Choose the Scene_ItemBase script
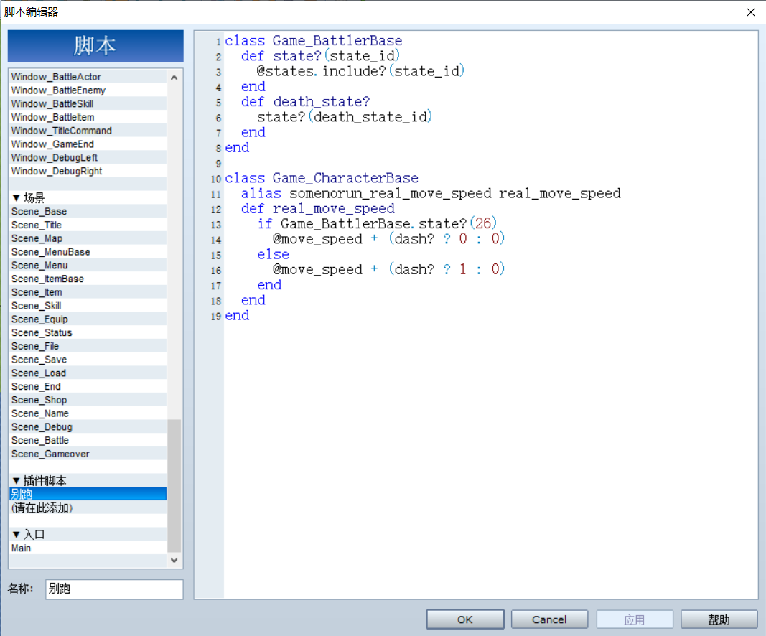 (88, 279)
